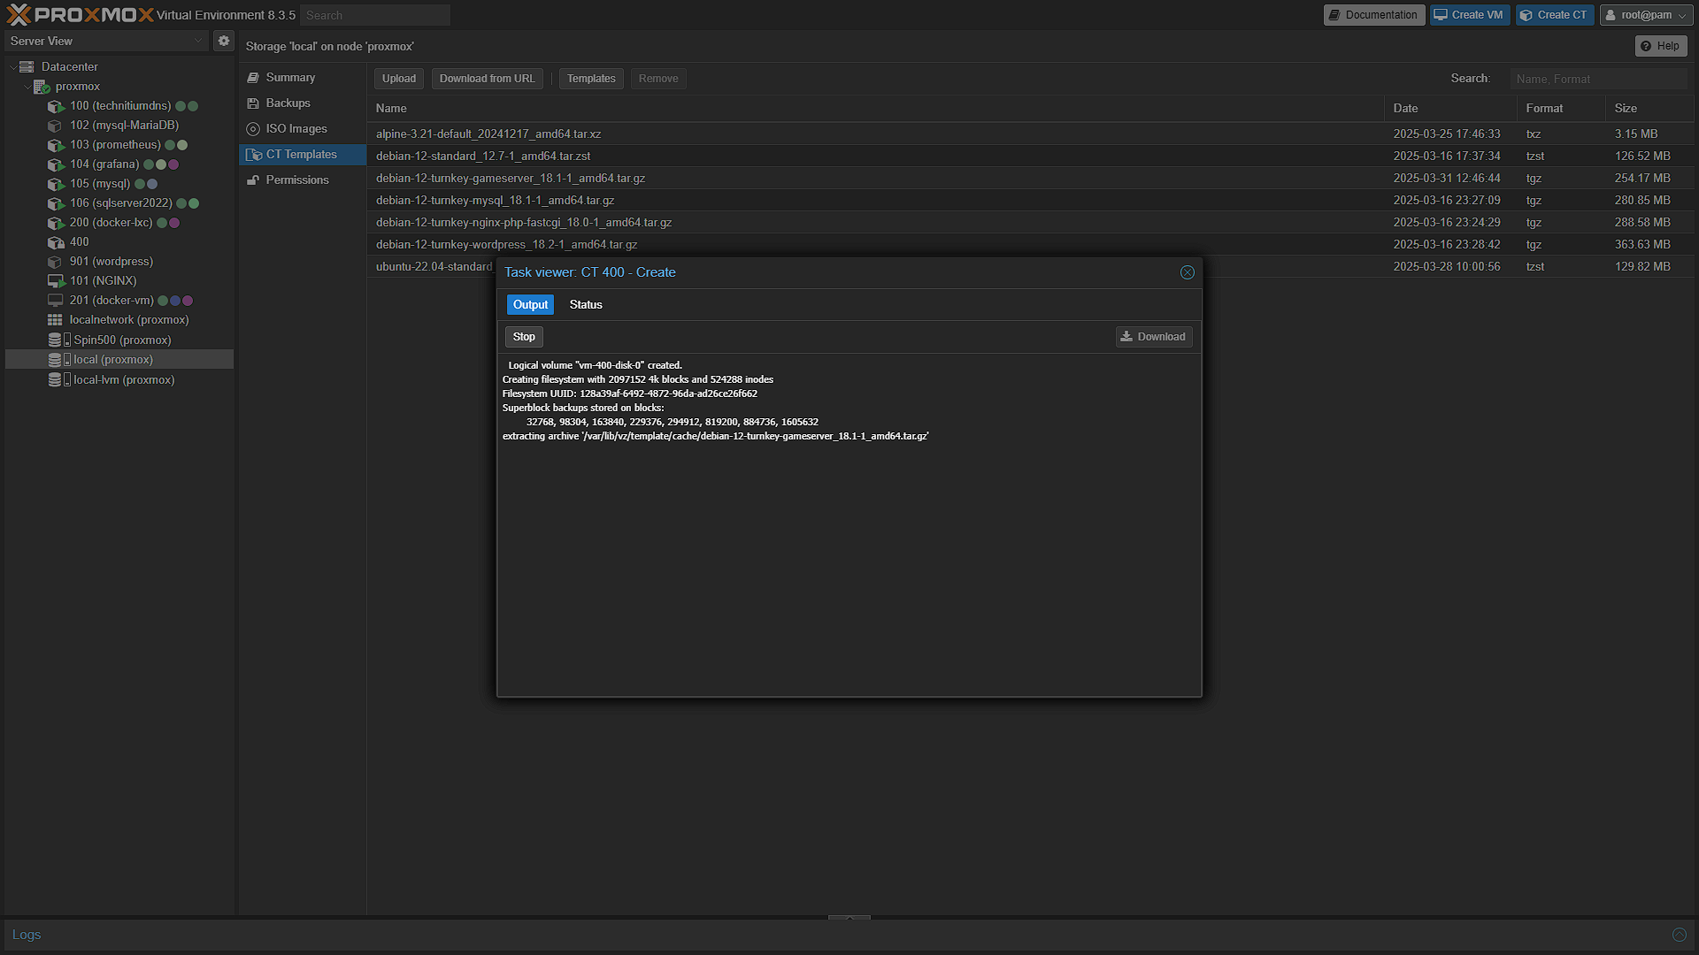Select debian-12-turnkey-wordpress template row
Image resolution: width=1699 pixels, height=955 pixels.
coord(1030,245)
